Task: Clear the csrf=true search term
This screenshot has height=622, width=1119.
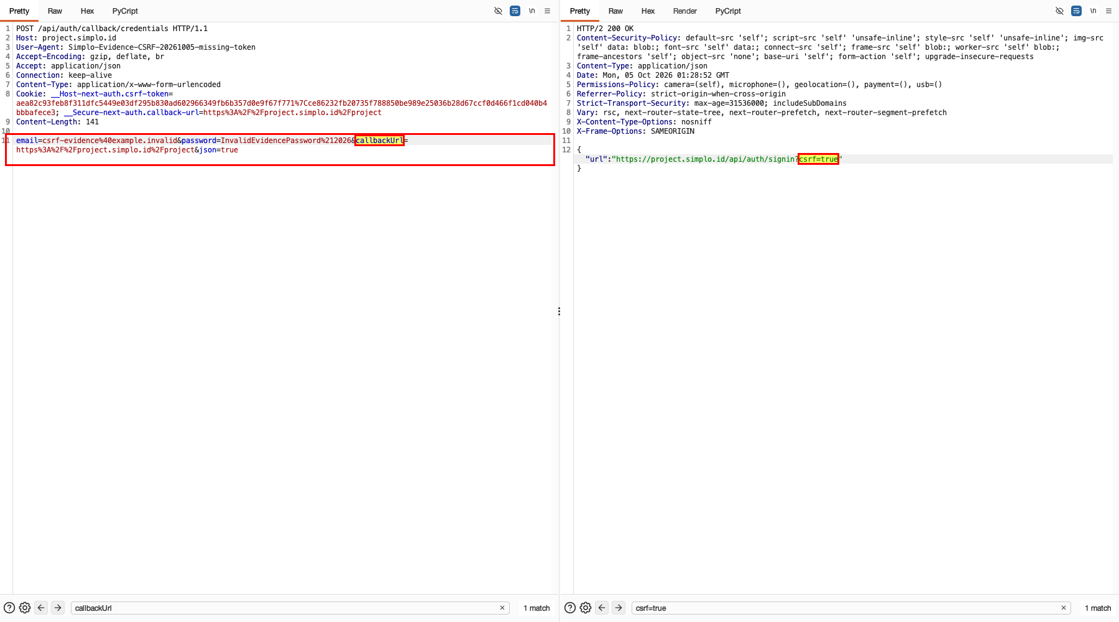Action: point(1064,608)
